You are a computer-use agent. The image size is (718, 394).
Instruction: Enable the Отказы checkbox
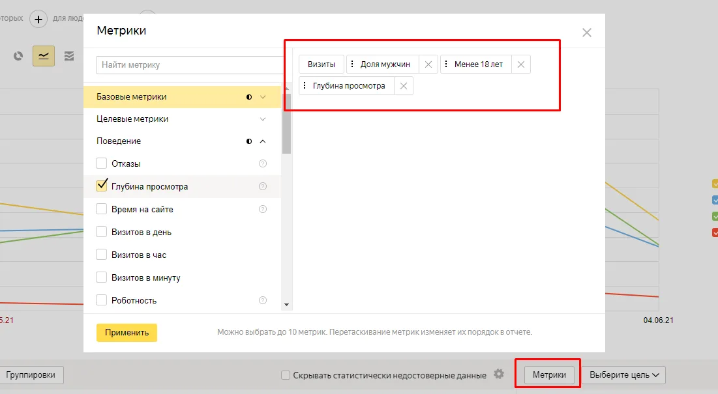click(x=101, y=163)
